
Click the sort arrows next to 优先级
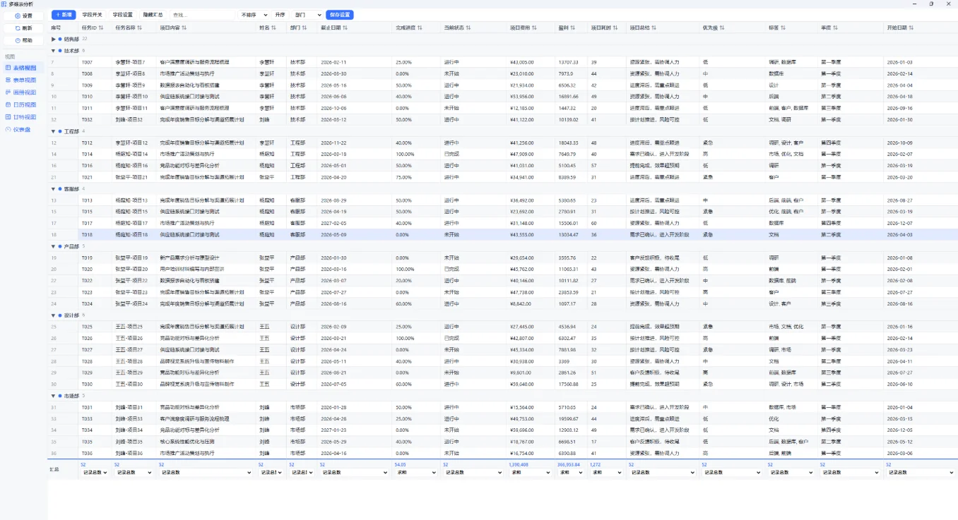tap(721, 28)
